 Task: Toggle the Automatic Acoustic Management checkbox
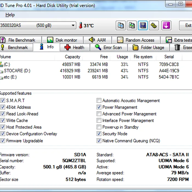click(99, 101)
